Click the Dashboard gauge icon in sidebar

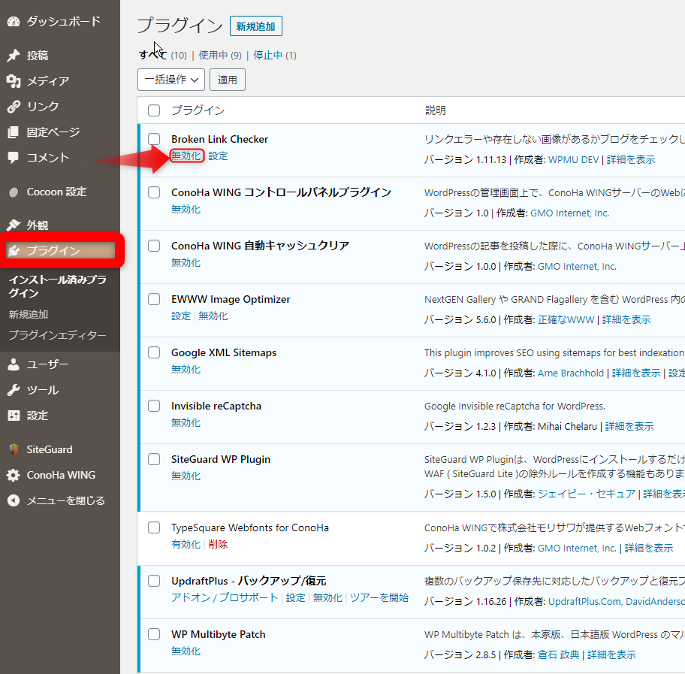(14, 21)
